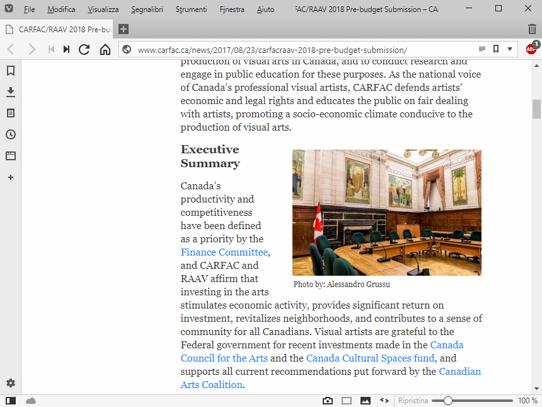Open the Modifica menu
This screenshot has height=407, width=542.
pos(61,9)
